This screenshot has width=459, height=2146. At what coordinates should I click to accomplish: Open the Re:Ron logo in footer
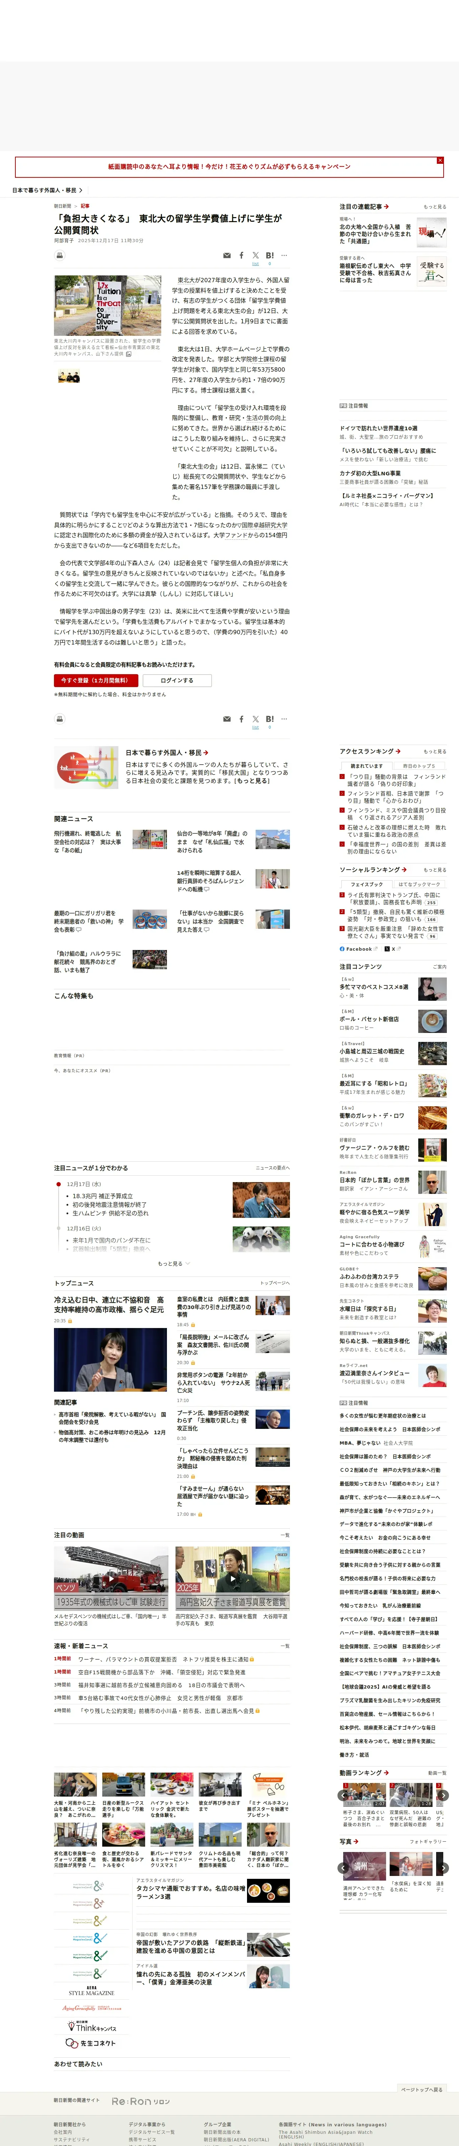point(141,2101)
